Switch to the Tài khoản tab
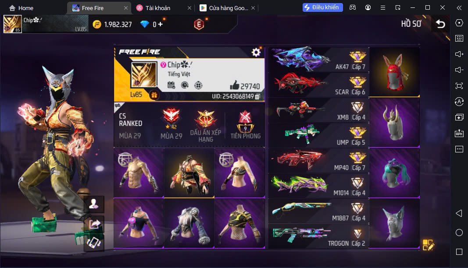The height and width of the screenshot is (268, 468). pyautogui.click(x=164, y=8)
